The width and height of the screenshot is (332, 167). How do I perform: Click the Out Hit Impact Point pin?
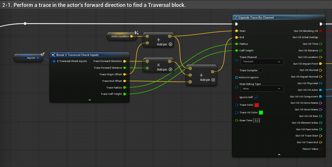[320, 64]
